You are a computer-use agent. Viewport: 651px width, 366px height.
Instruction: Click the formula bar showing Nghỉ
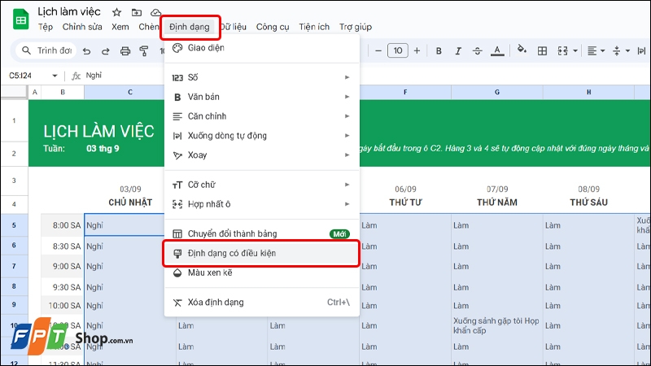(365, 76)
